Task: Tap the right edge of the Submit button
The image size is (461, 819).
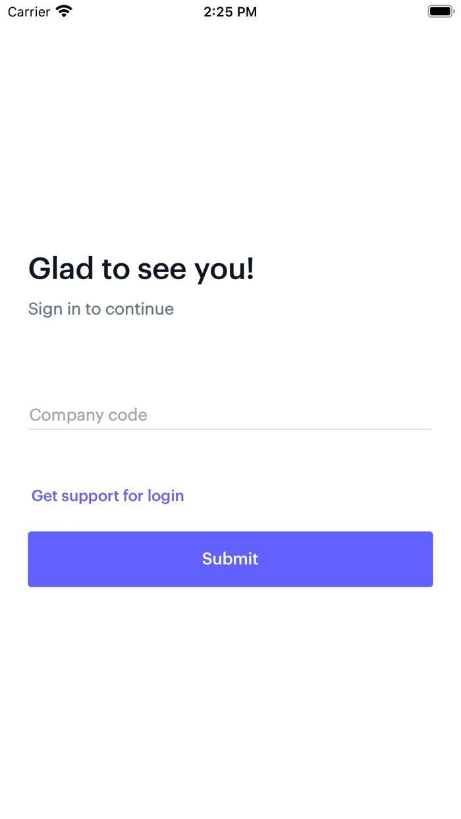Action: [x=424, y=559]
